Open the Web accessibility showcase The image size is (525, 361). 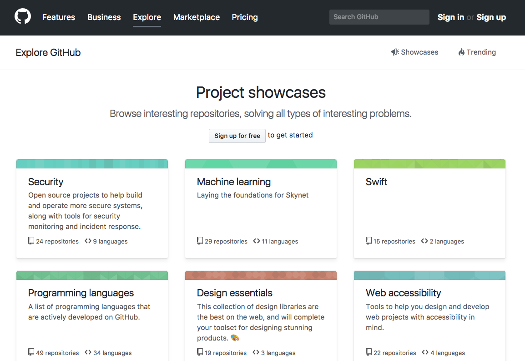click(x=404, y=293)
